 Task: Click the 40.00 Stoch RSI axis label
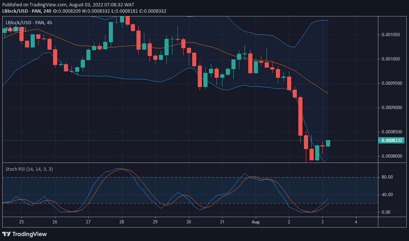click(387, 195)
